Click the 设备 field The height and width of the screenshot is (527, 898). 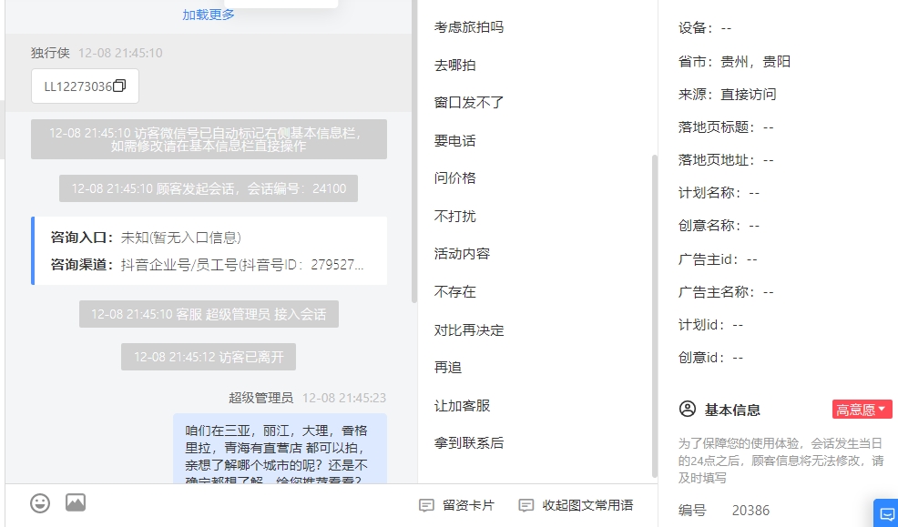(705, 27)
